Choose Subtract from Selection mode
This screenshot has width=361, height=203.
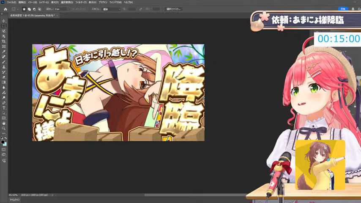(x=34, y=9)
